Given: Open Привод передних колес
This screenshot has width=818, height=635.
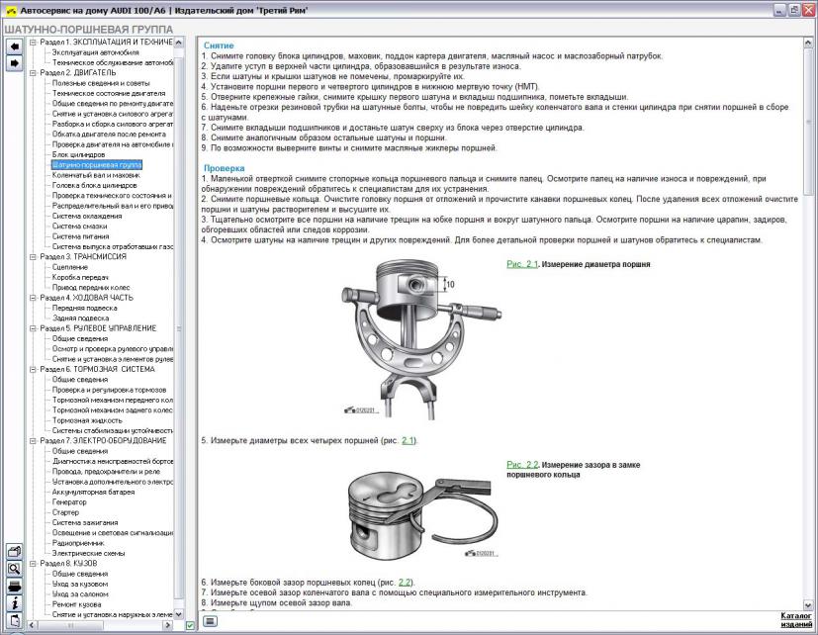Looking at the screenshot, I should tap(91, 288).
